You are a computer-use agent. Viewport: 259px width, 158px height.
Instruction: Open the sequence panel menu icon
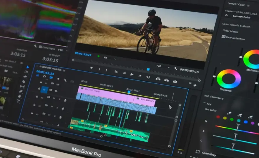click(x=64, y=71)
